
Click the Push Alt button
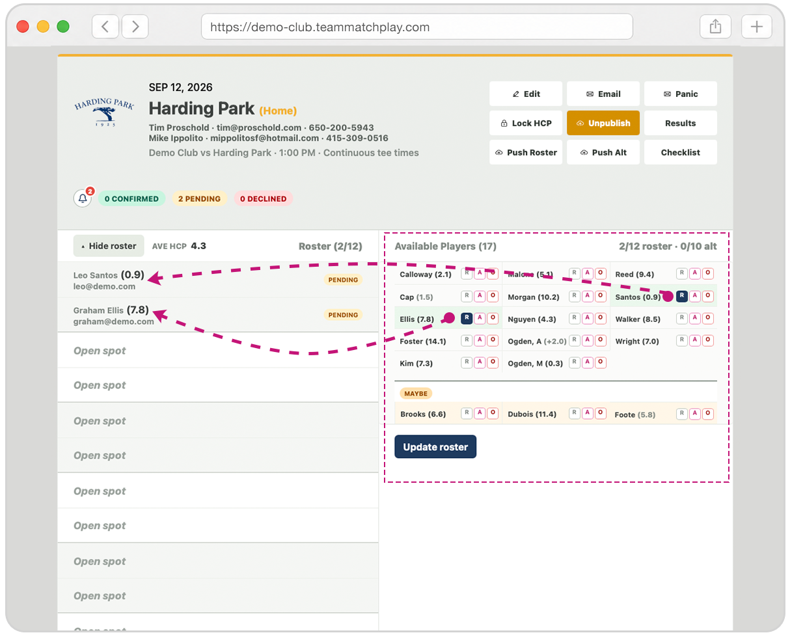[603, 152]
